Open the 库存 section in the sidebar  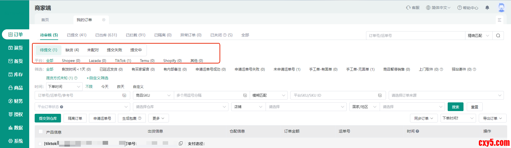(x=16, y=74)
